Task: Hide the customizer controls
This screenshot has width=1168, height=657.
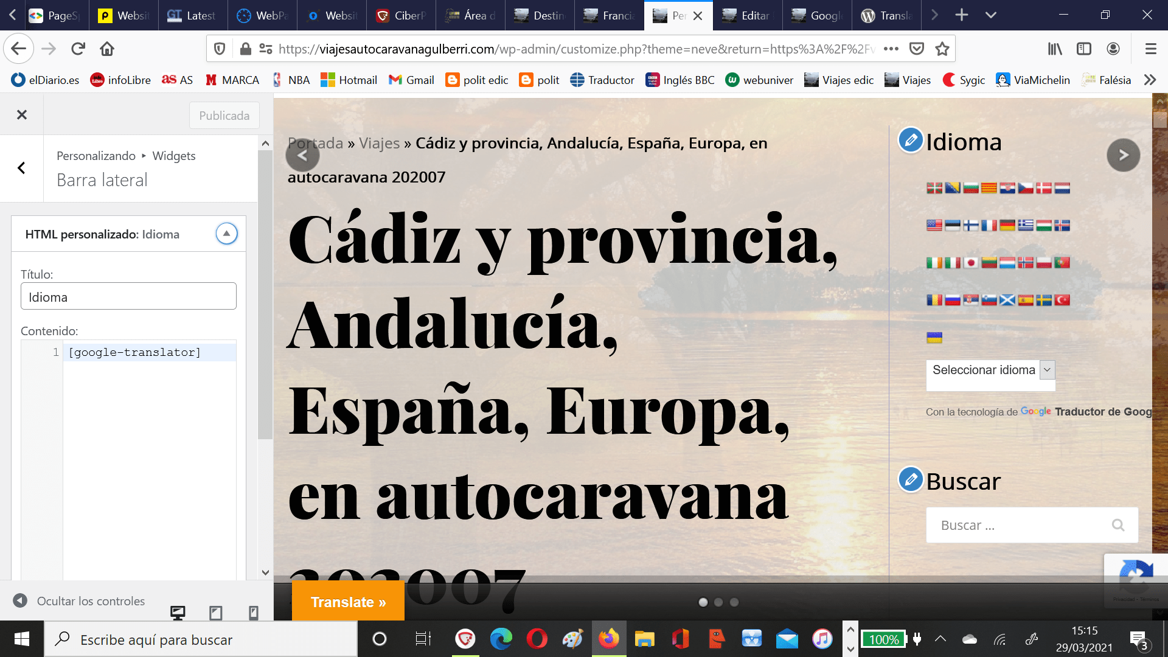Action: click(79, 601)
